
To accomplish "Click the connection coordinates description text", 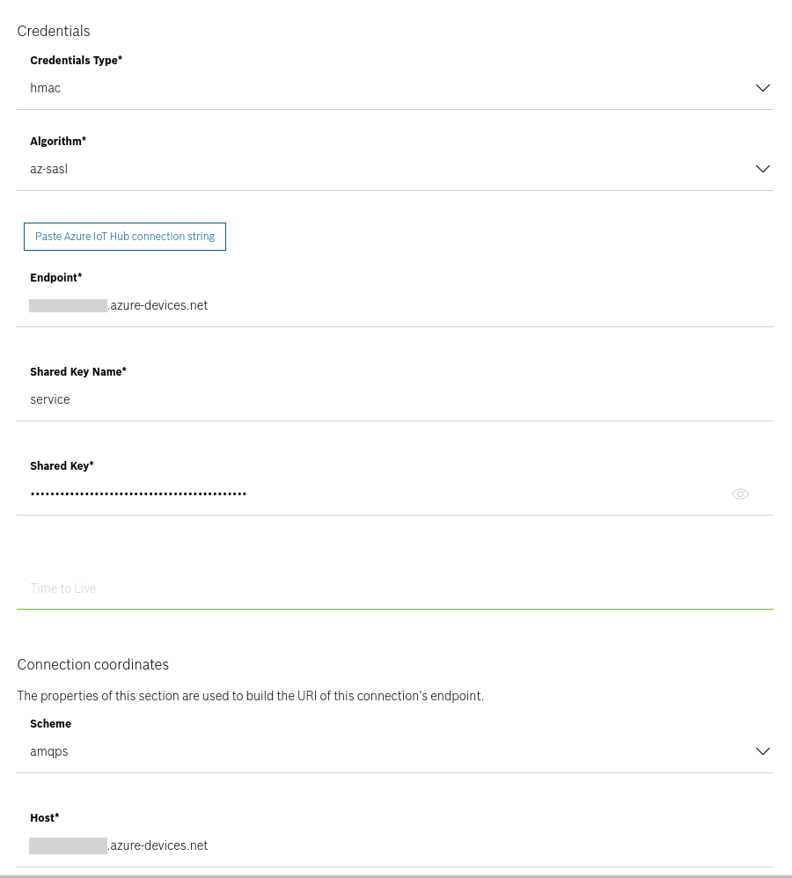I will coord(251,696).
